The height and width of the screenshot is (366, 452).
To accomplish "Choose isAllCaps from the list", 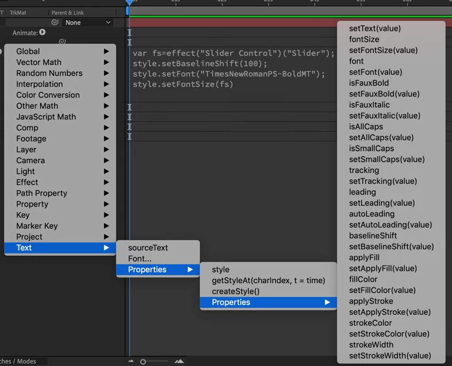I will coord(391,126).
